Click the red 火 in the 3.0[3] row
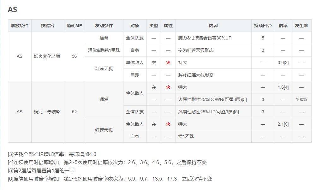316x190 pixels. tap(168, 62)
